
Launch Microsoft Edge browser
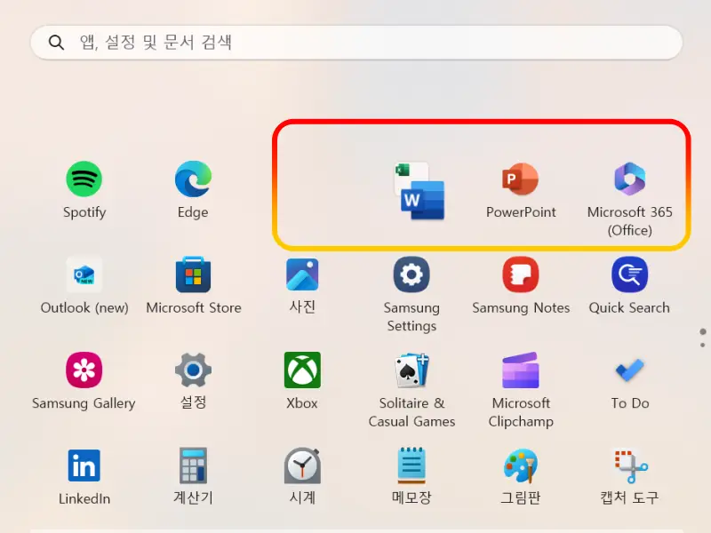tap(193, 179)
